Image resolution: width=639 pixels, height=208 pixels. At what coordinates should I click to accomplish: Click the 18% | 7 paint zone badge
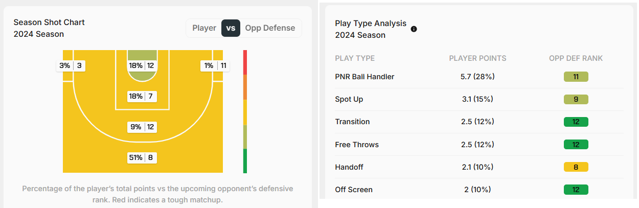142,96
